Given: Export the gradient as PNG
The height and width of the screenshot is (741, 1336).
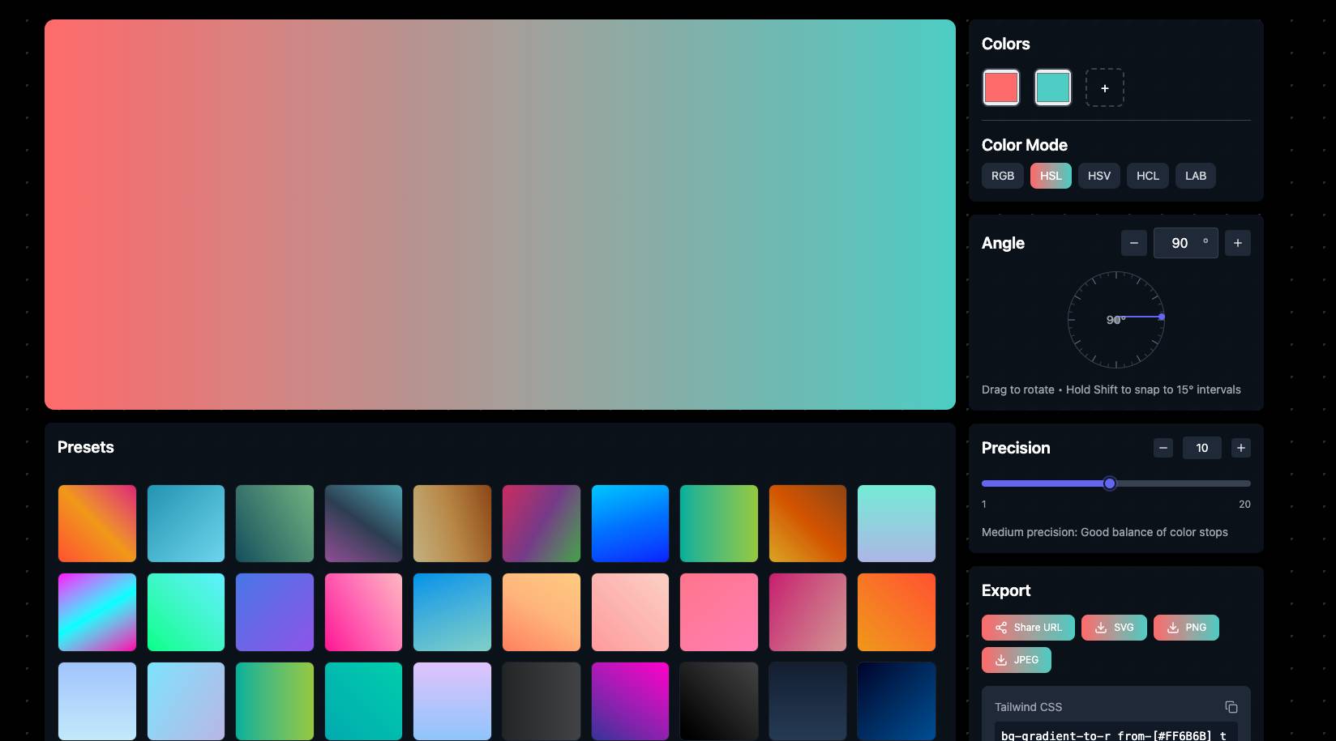Looking at the screenshot, I should (x=1186, y=628).
